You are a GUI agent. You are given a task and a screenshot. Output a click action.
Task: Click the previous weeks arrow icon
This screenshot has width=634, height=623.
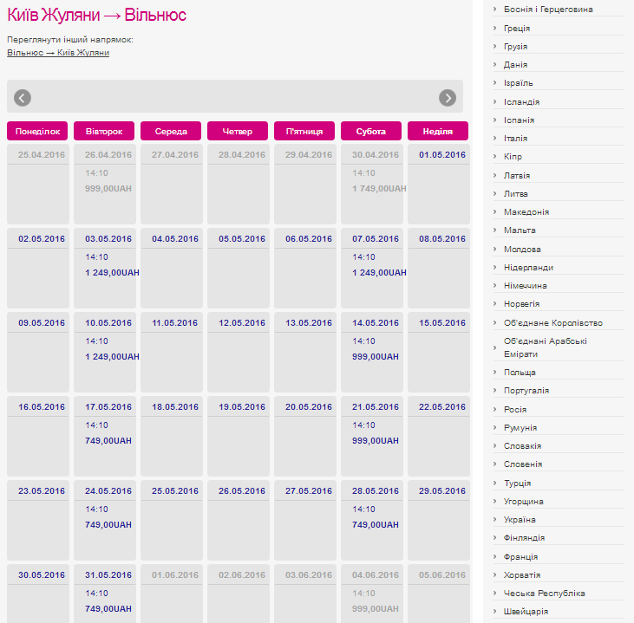pos(23,97)
